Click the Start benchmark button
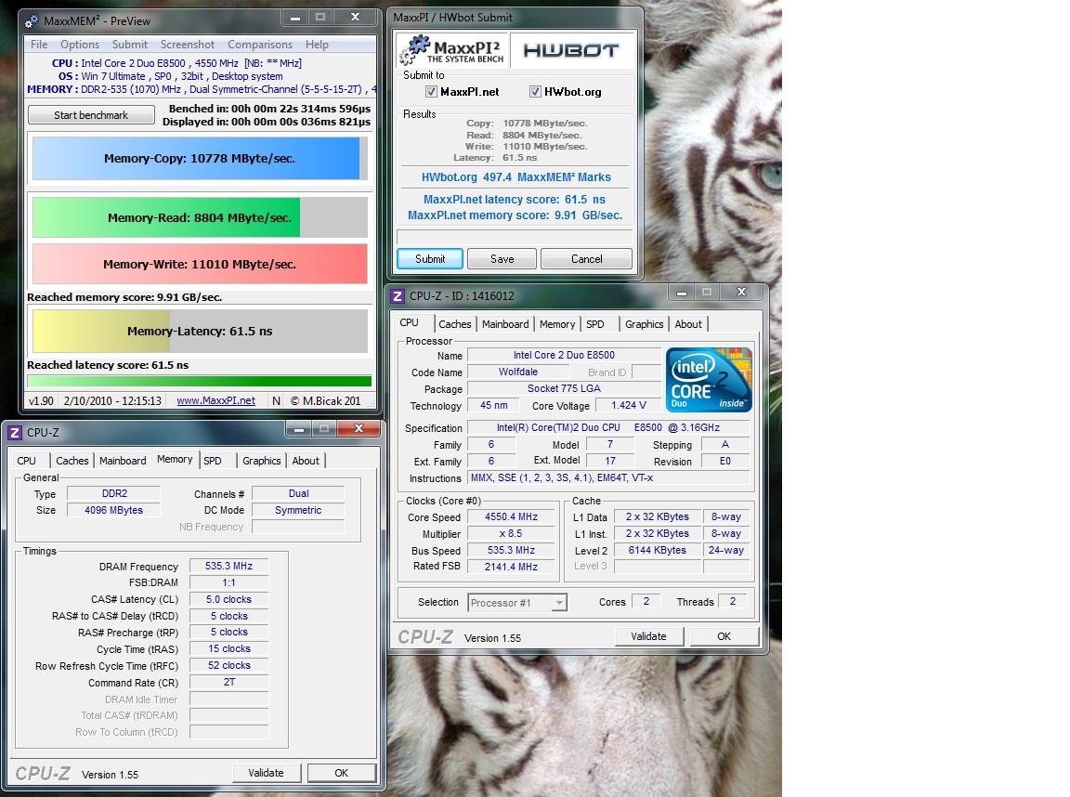 click(91, 114)
